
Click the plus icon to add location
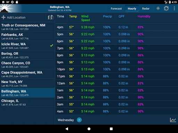3,17
